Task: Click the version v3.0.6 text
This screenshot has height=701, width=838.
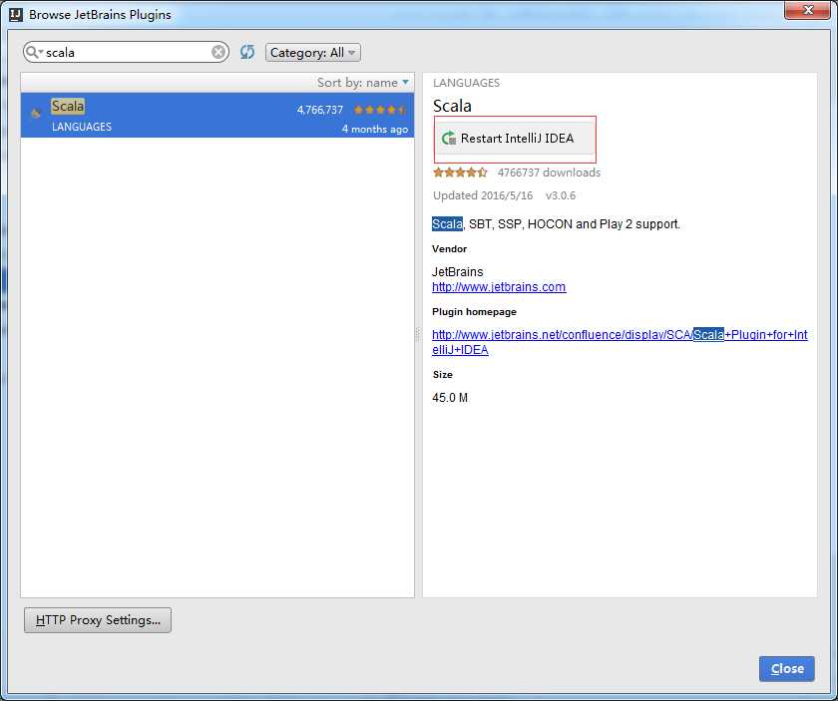Action: point(561,195)
